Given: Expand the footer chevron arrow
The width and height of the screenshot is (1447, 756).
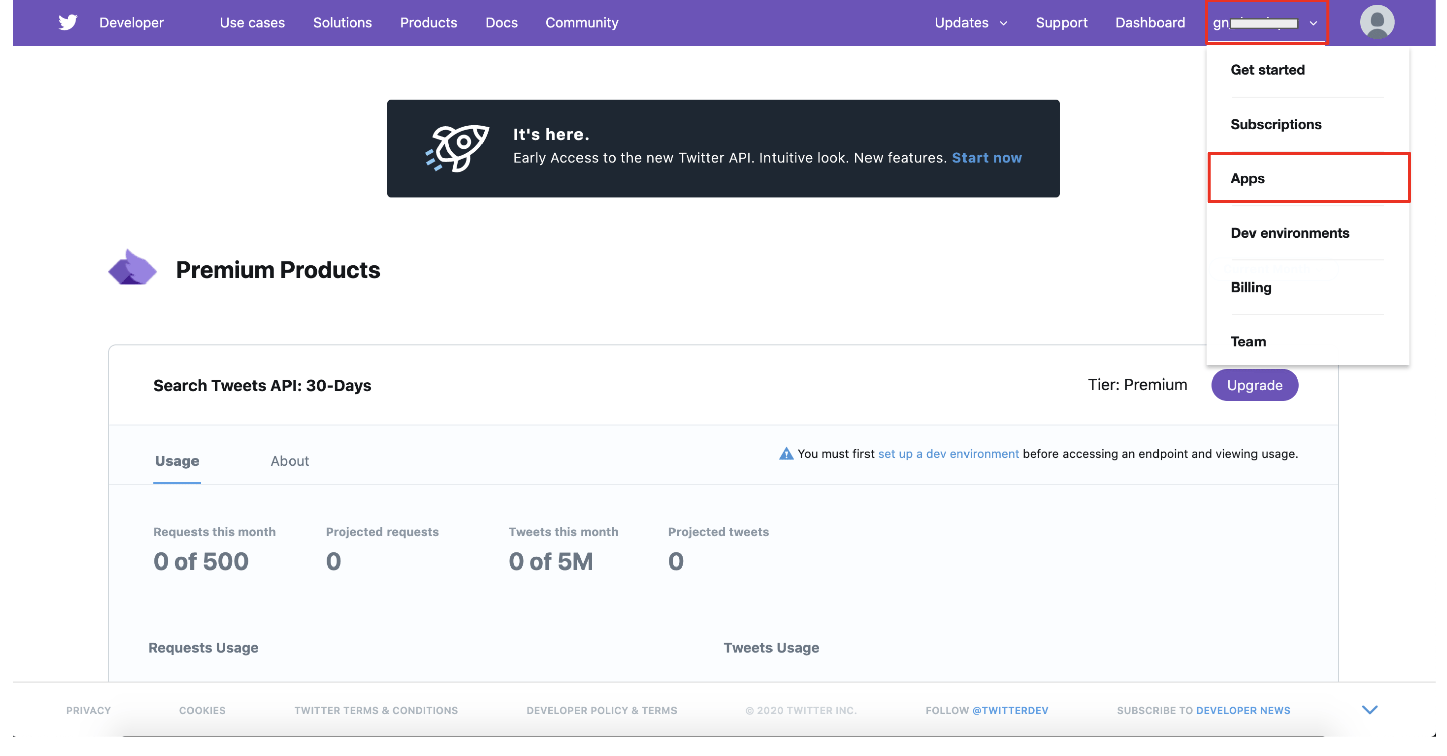Looking at the screenshot, I should tap(1369, 710).
